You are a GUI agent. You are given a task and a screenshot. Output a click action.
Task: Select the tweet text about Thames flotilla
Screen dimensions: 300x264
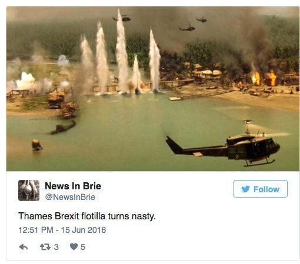coord(87,216)
